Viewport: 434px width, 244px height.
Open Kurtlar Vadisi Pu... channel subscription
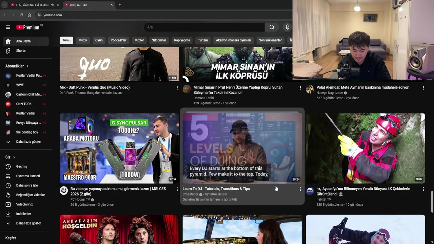[26, 76]
